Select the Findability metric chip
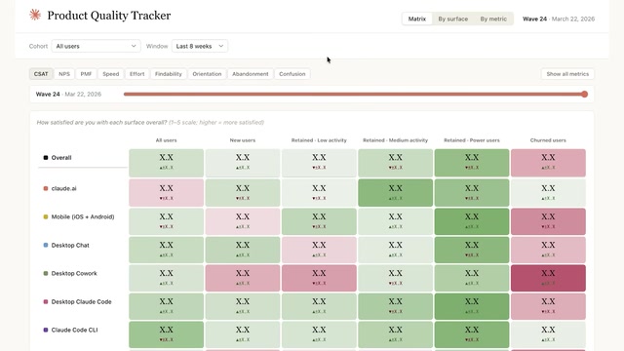The height and width of the screenshot is (351, 624). coord(169,74)
